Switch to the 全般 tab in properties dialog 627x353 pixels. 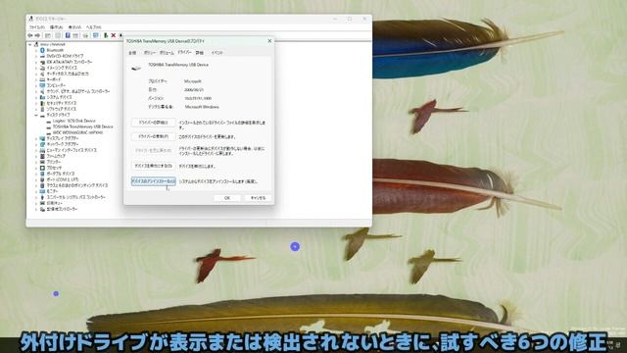click(132, 53)
